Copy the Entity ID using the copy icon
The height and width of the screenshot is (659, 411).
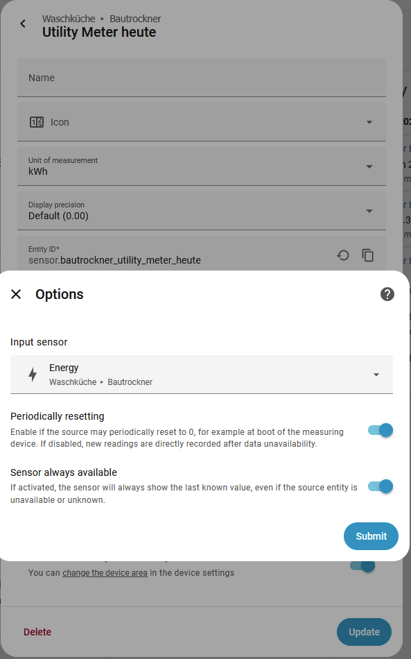pyautogui.click(x=368, y=255)
